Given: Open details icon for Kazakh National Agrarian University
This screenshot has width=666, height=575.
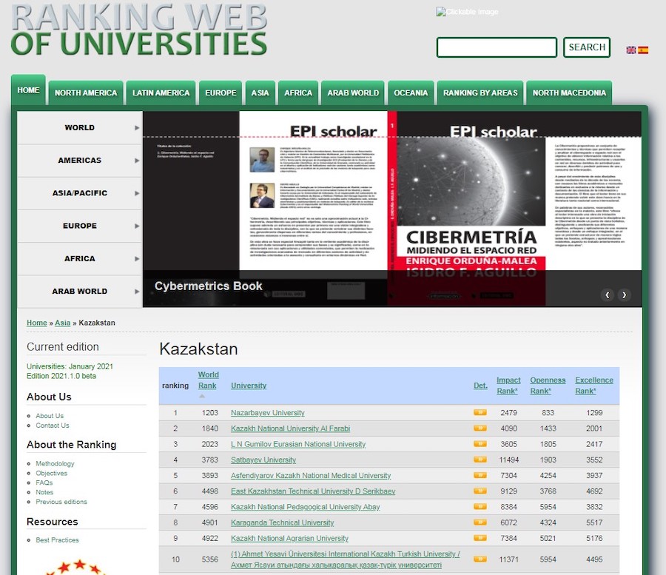Looking at the screenshot, I should 480,538.
